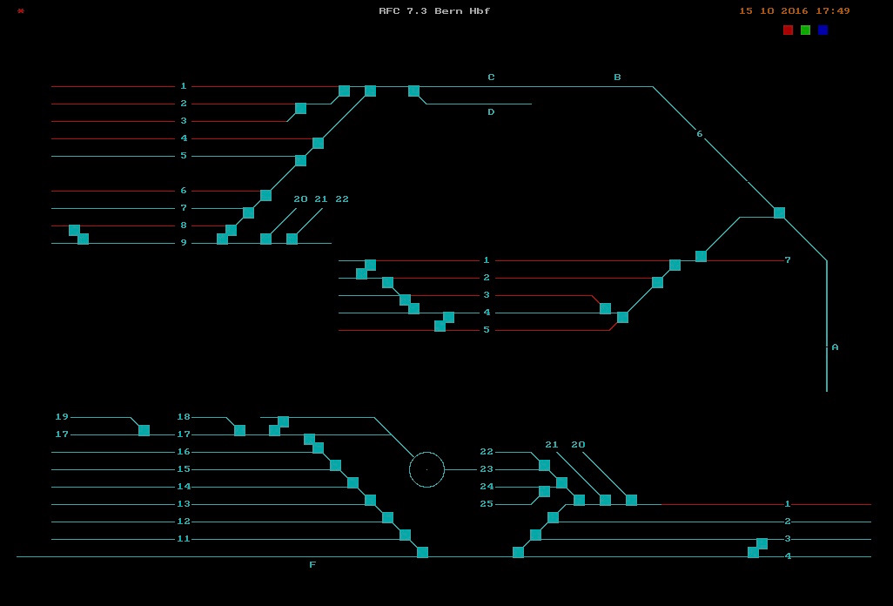The image size is (893, 606).
Task: Toggle the switch at the end of lower track 11
Action: click(405, 535)
